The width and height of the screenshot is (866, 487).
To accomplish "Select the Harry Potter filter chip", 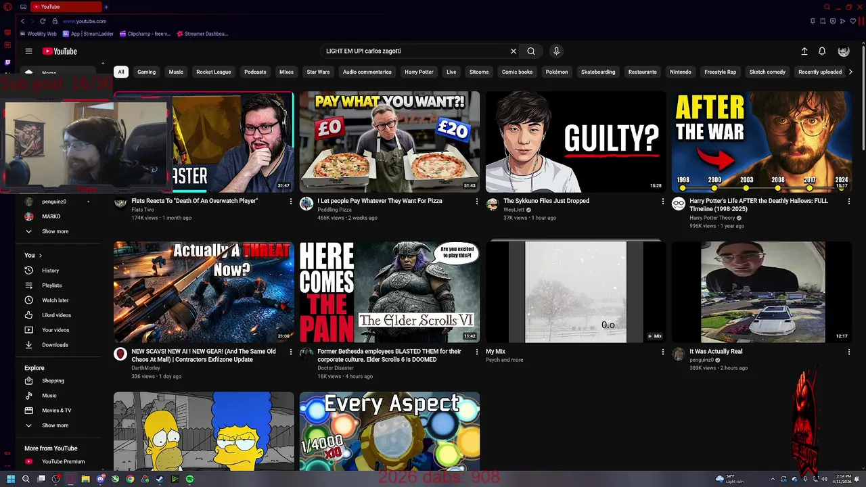I will pos(419,72).
